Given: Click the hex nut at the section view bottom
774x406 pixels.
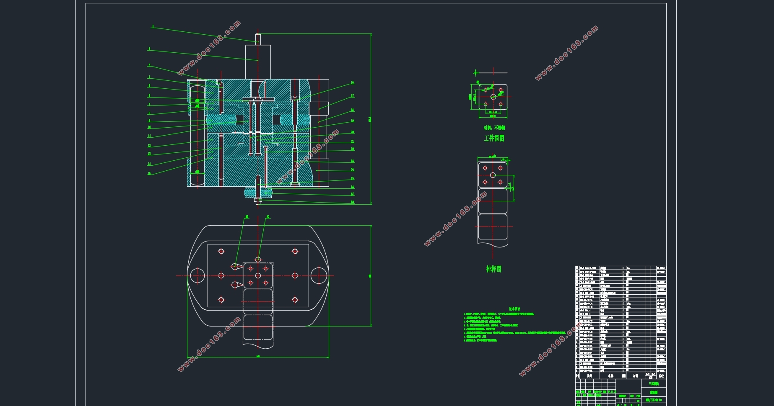Looking at the screenshot, I should (258, 200).
